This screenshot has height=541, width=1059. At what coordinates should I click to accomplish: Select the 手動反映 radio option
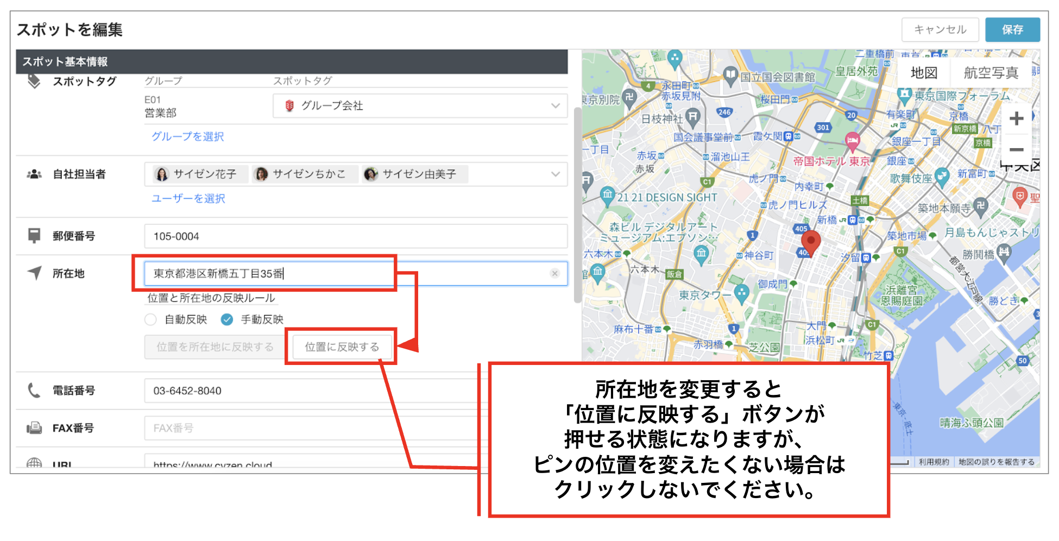click(227, 319)
